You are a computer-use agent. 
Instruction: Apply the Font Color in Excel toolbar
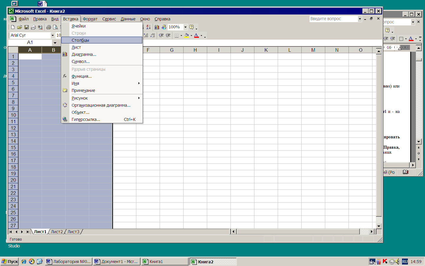(197, 35)
